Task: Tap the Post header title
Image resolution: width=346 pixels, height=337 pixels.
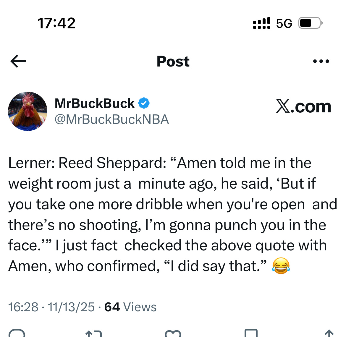Action: click(173, 61)
